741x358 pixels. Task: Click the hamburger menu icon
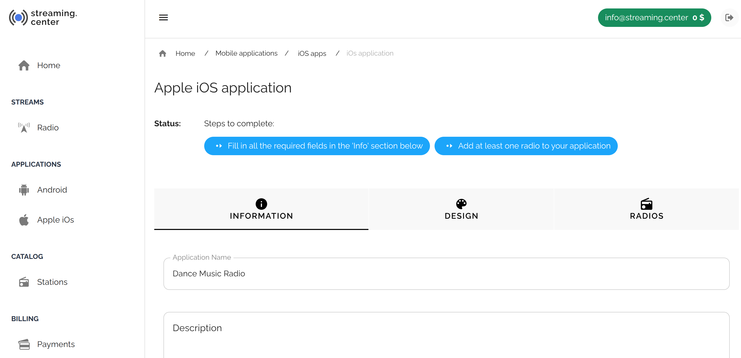click(163, 17)
